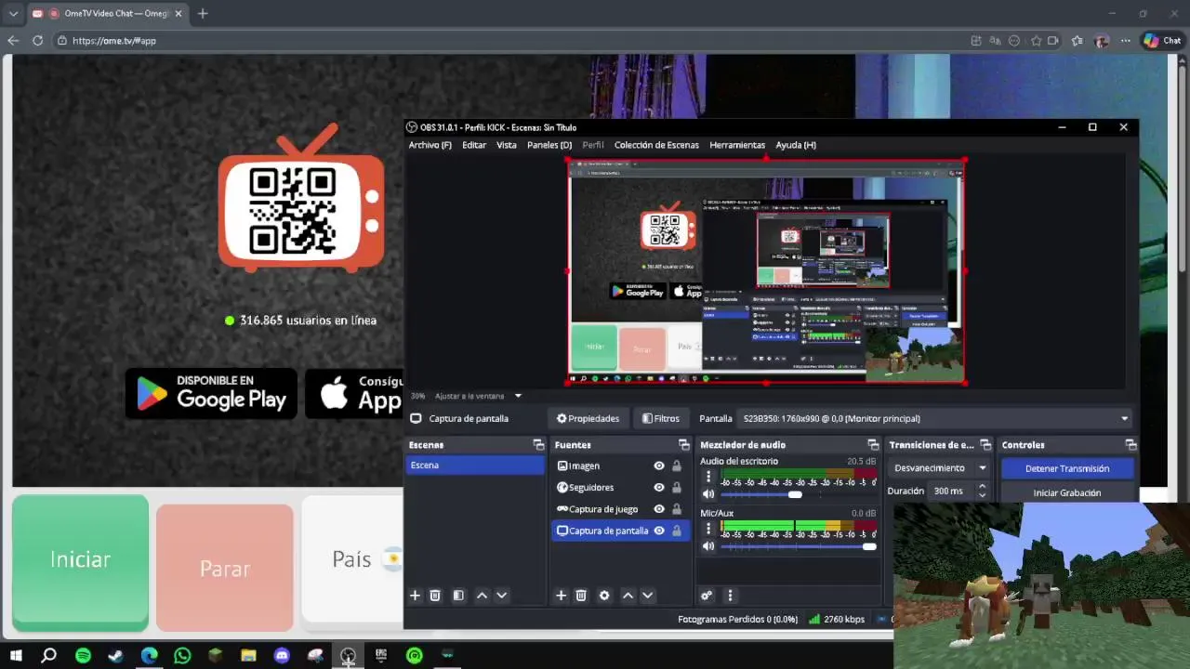The width and height of the screenshot is (1190, 669).
Task: Open Herramientas menu in OBS
Action: click(737, 145)
